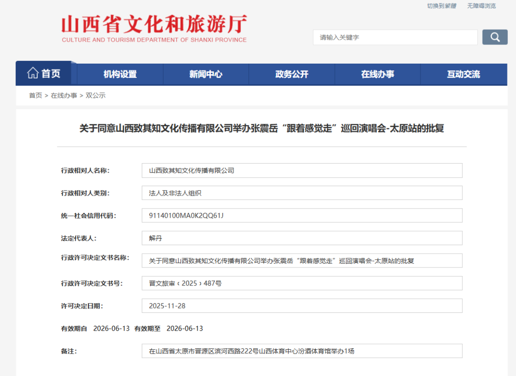Viewport: 516px width, 376px height.
Task: Click the magnifier search icon button
Action: [494, 37]
